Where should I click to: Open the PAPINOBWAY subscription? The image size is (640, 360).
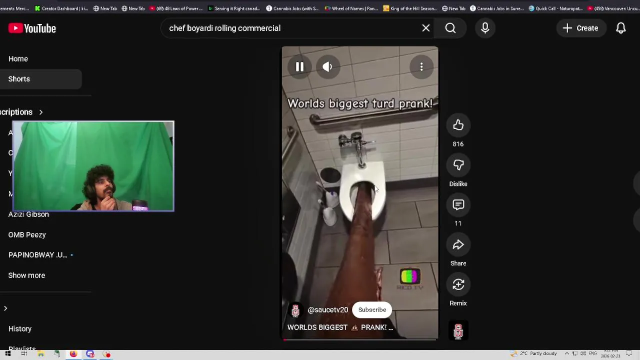37,255
